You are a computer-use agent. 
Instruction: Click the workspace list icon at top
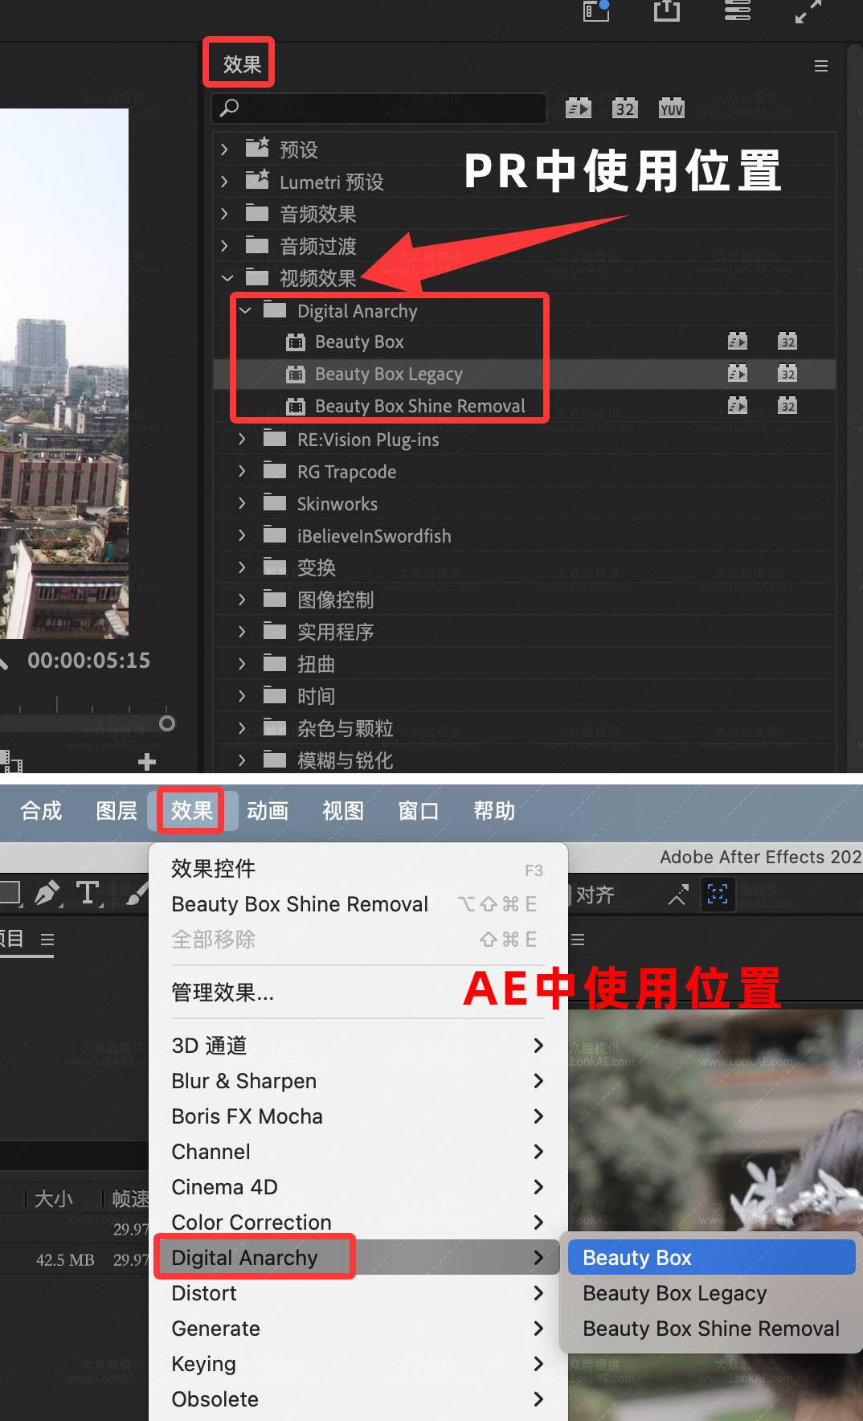pos(737,10)
